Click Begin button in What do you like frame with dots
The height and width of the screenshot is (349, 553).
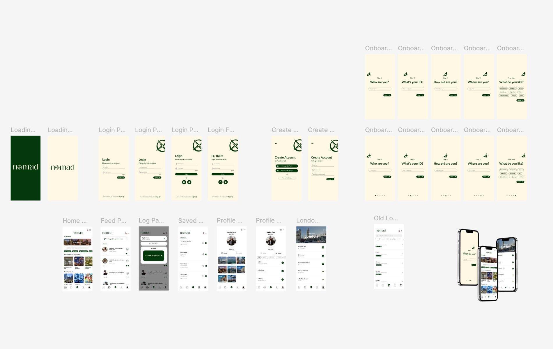tap(520, 182)
